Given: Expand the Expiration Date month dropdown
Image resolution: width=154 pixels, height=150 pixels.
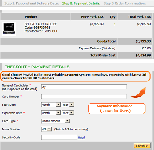Looking at the screenshot, I should click(51, 113).
